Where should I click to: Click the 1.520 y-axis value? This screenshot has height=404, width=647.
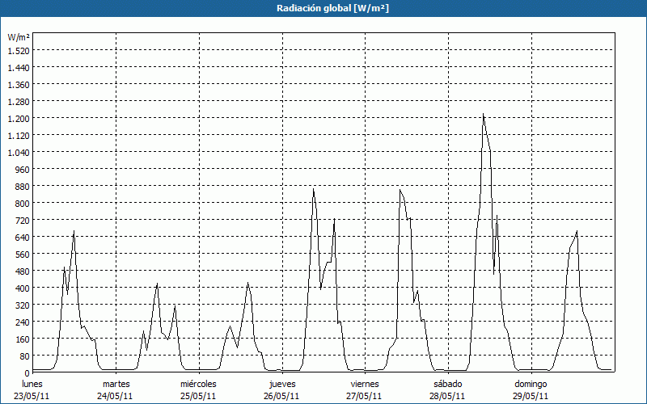[x=19, y=51]
